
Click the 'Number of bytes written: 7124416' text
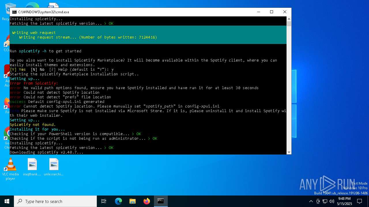click(118, 37)
